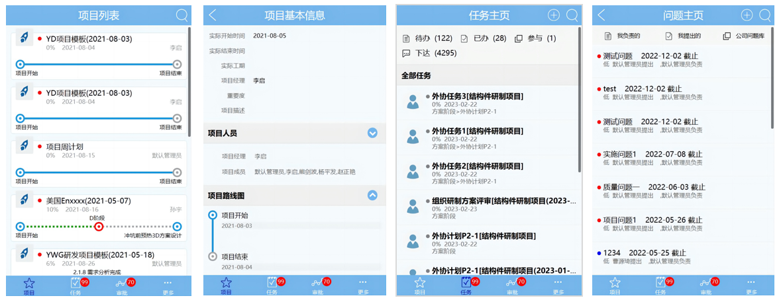Click the avatar icon of 外协任务1 task
Image resolution: width=783 pixels, height=302 pixels.
413,137
